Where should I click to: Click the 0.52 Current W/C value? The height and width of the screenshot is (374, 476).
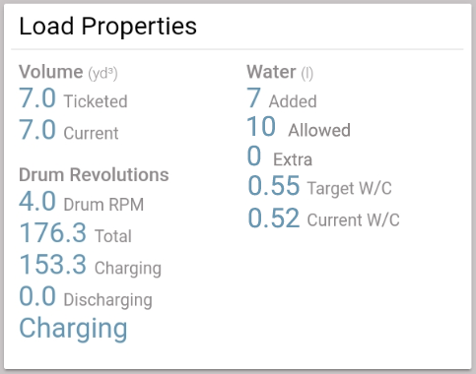pyautogui.click(x=274, y=218)
